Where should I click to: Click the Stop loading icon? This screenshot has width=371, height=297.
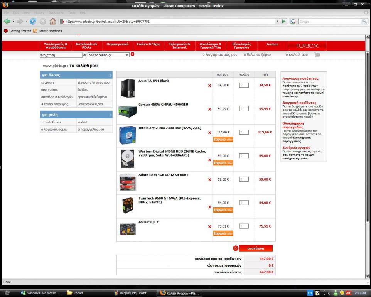click(42, 22)
